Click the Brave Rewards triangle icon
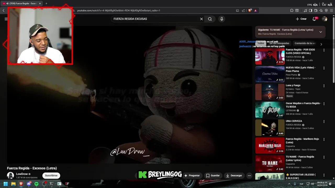Viewport: 335px width, 188px height. (255, 10)
